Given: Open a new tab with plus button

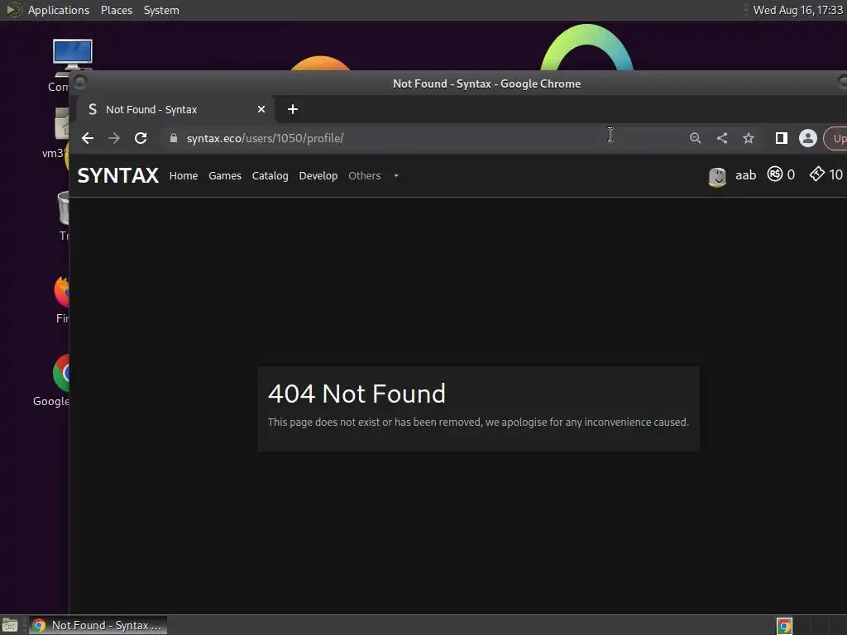Looking at the screenshot, I should click(293, 110).
